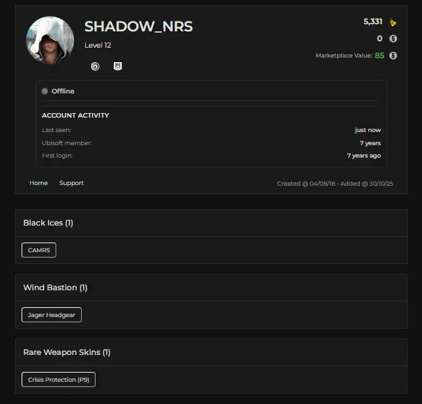
Task: Select the Jager Headgear tag
Action: click(52, 314)
